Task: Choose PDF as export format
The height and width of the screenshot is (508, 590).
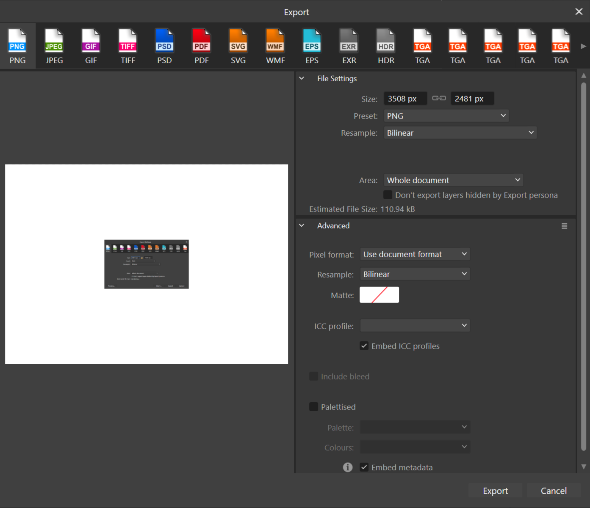Action: tap(201, 46)
